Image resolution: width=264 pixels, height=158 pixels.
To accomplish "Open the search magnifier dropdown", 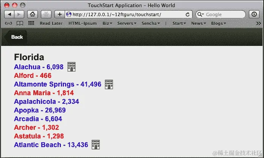I will tap(200, 15).
